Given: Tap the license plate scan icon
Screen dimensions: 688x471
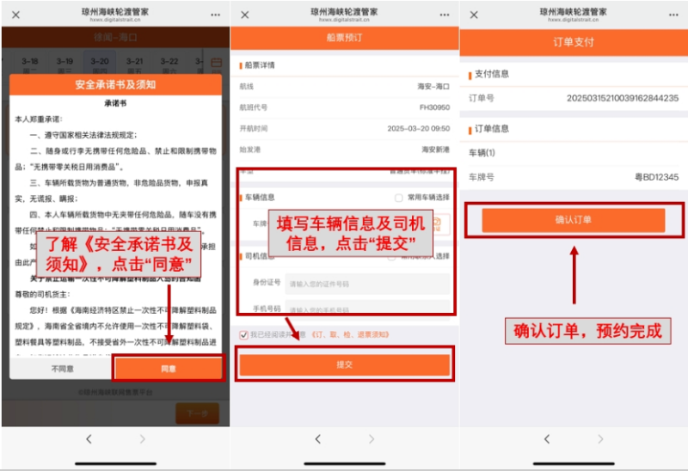Looking at the screenshot, I should tap(437, 223).
